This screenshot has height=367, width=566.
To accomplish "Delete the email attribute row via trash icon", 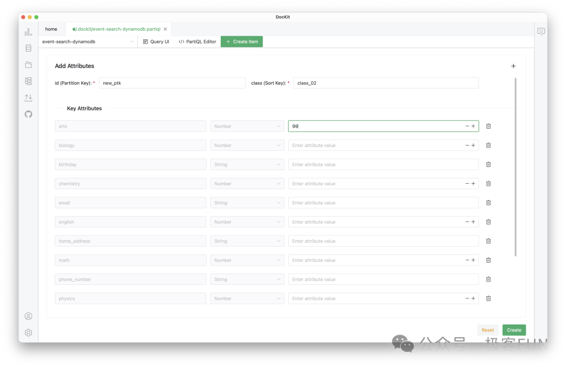I will coord(488,203).
